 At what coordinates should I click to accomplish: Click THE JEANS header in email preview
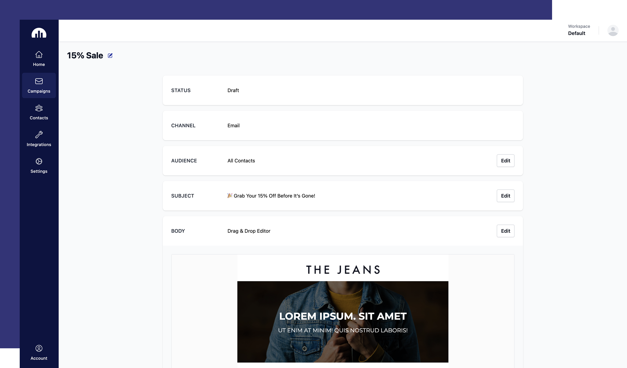(x=343, y=270)
